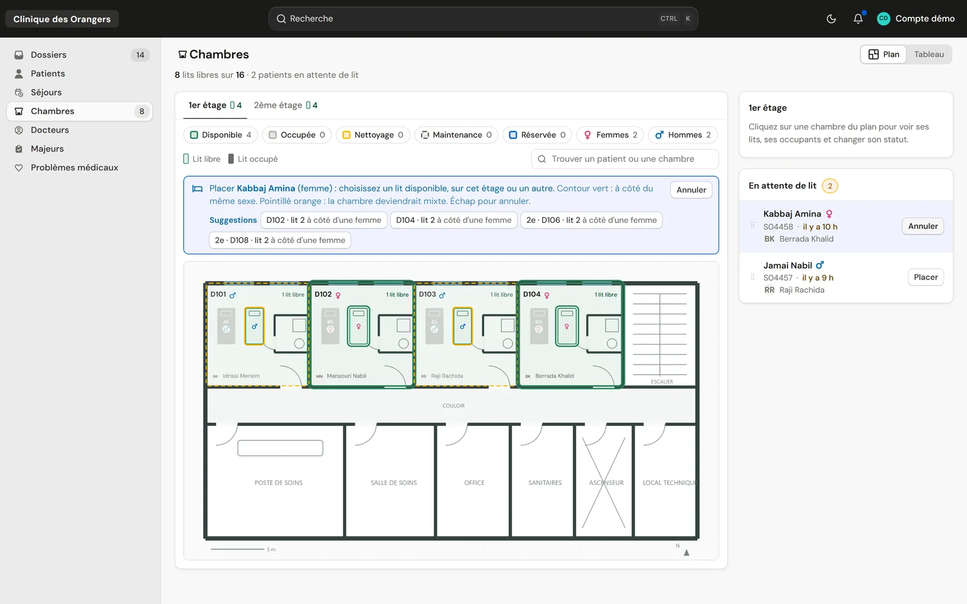
Task: Select the free bed in room D102
Action: pyautogui.click(x=358, y=326)
